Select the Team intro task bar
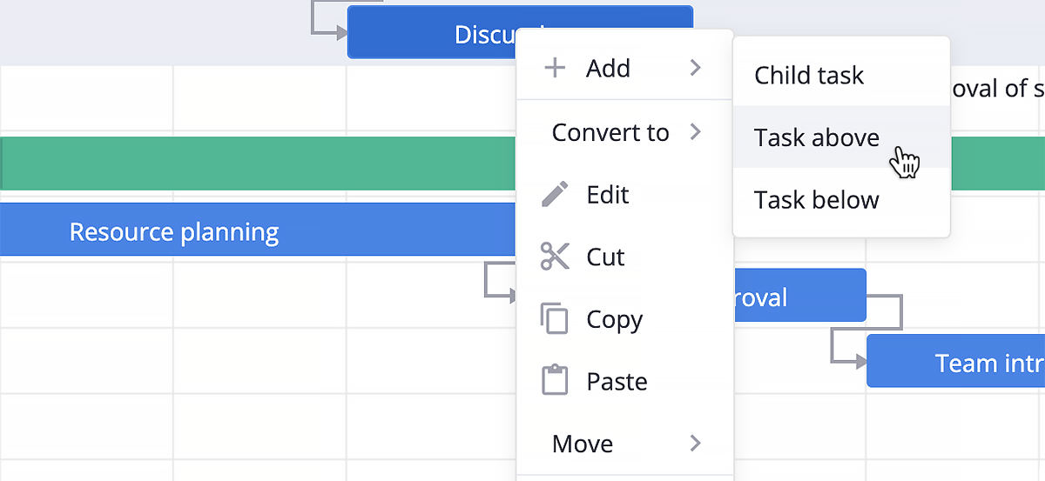 pyautogui.click(x=955, y=361)
